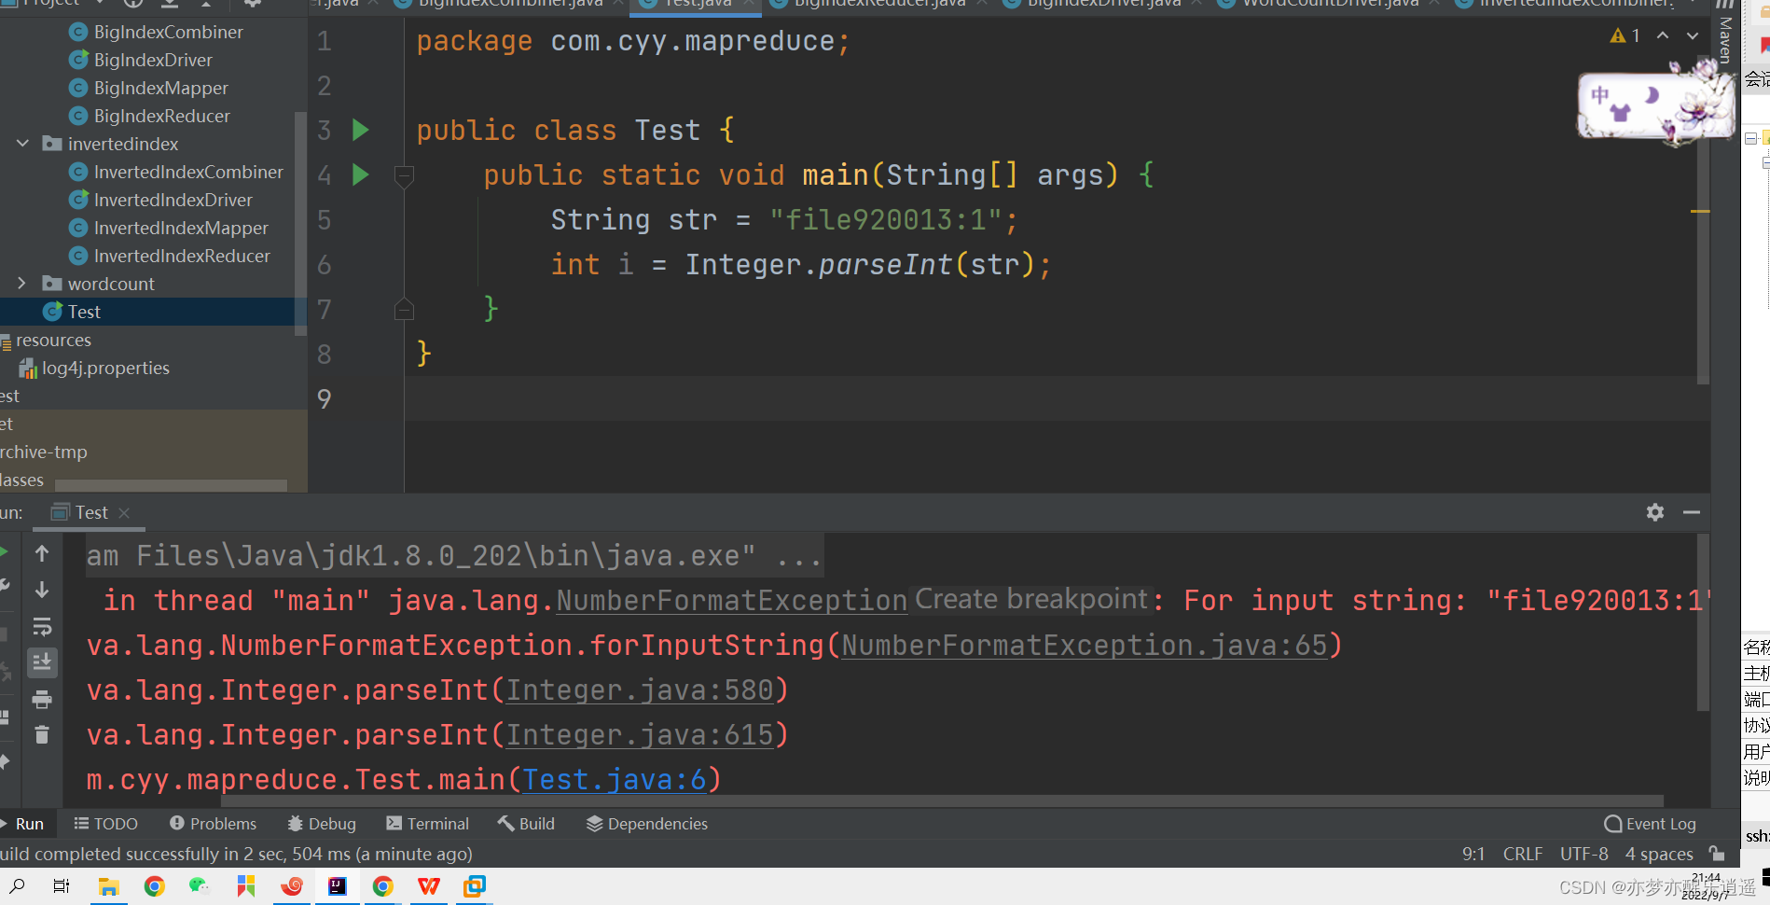Place cursor in parseInt line of code
Viewport: 1770px width, 905px height.
click(x=800, y=265)
